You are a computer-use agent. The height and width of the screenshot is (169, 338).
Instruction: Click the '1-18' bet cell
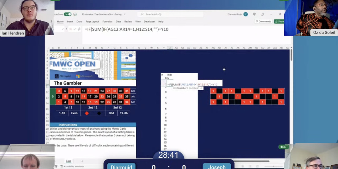[x=62, y=113]
